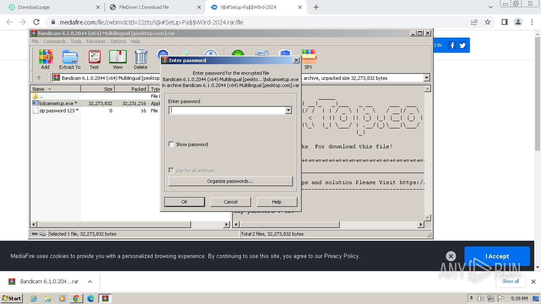Sort file list by Size column
Viewport: 541px width, 304px height.
pos(98,89)
